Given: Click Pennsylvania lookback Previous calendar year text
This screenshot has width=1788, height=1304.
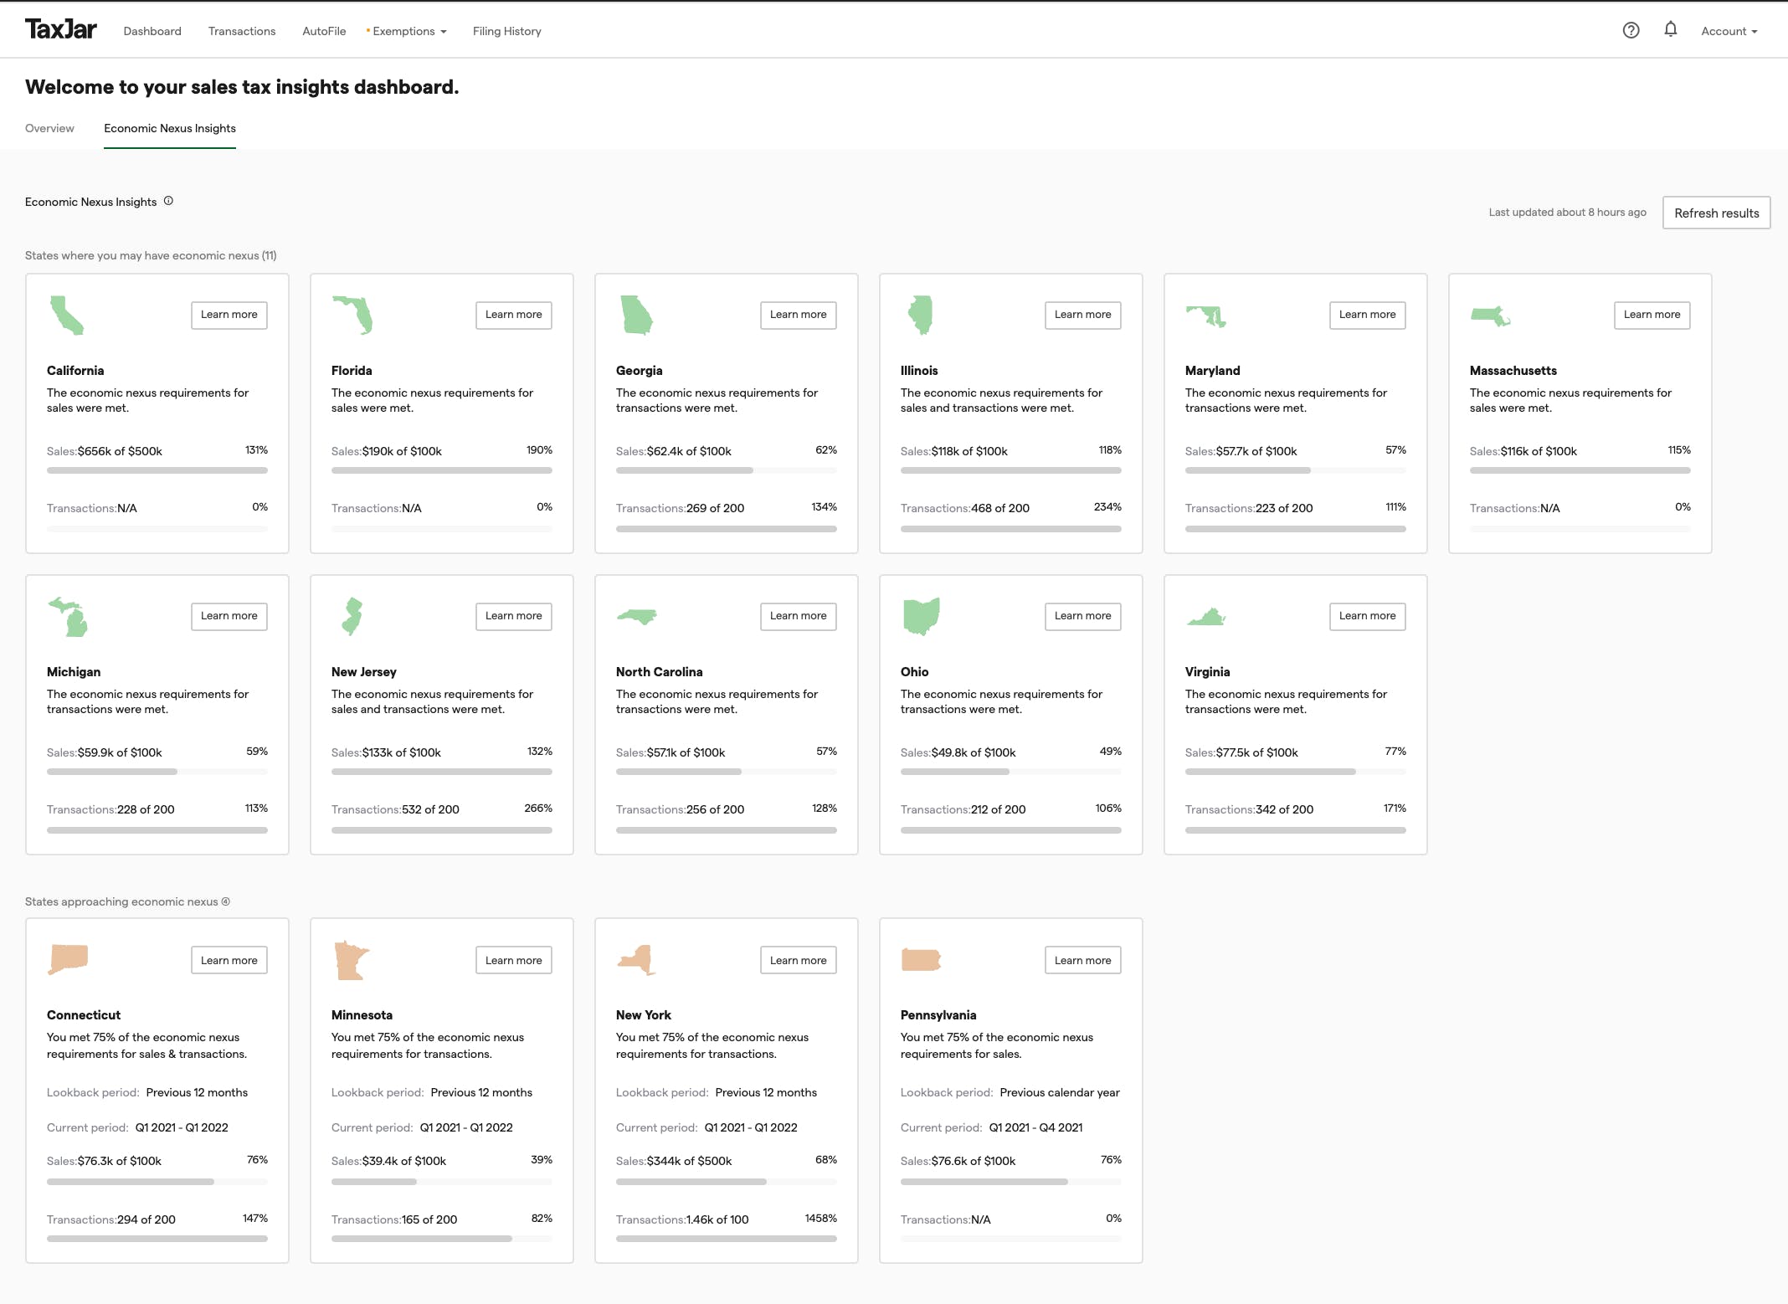Looking at the screenshot, I should (1060, 1092).
